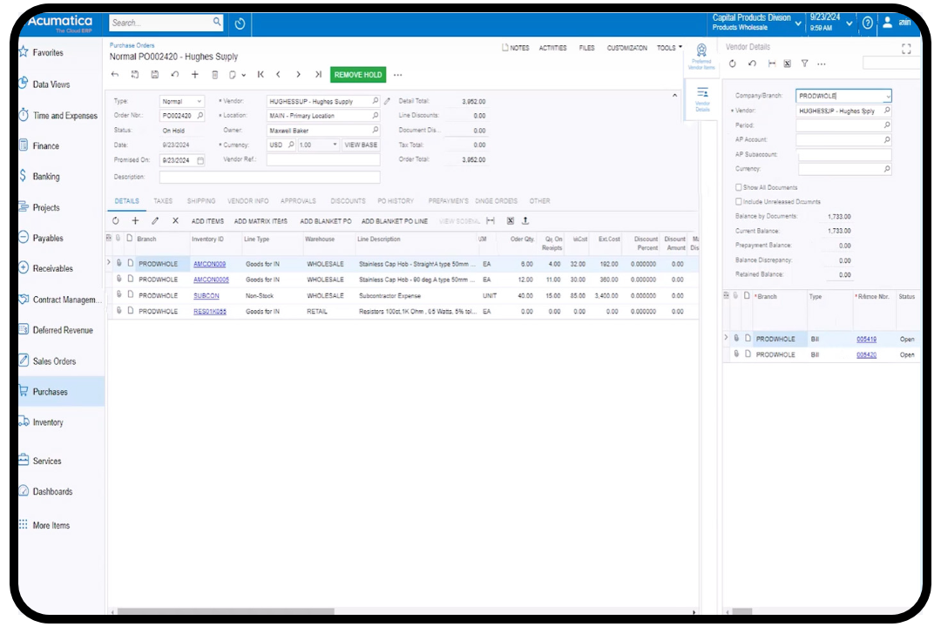This screenshot has height=627, width=941.
Task: Switch to the Shipping tab
Action: coord(201,202)
